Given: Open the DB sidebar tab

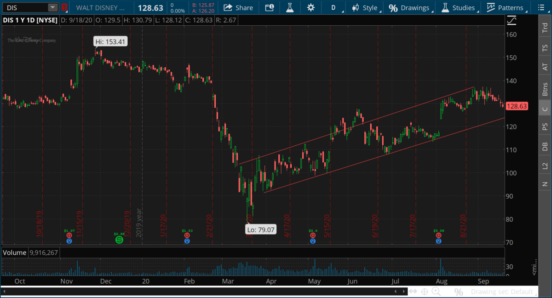Looking at the screenshot, I should (546, 146).
